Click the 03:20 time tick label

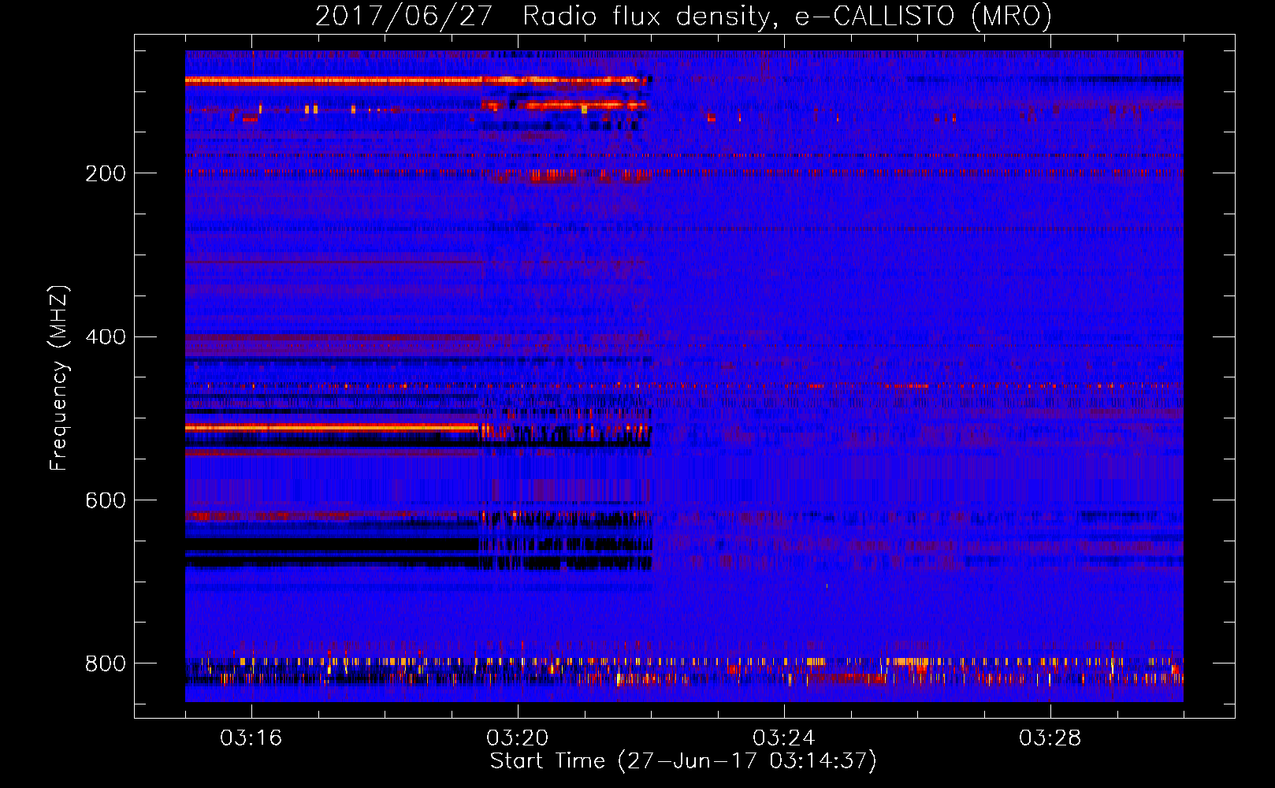(x=518, y=738)
